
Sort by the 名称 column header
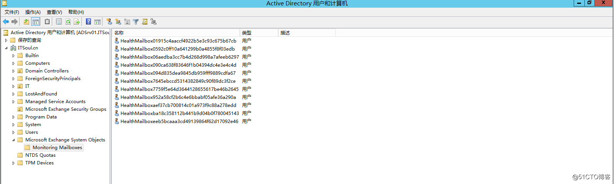176,33
